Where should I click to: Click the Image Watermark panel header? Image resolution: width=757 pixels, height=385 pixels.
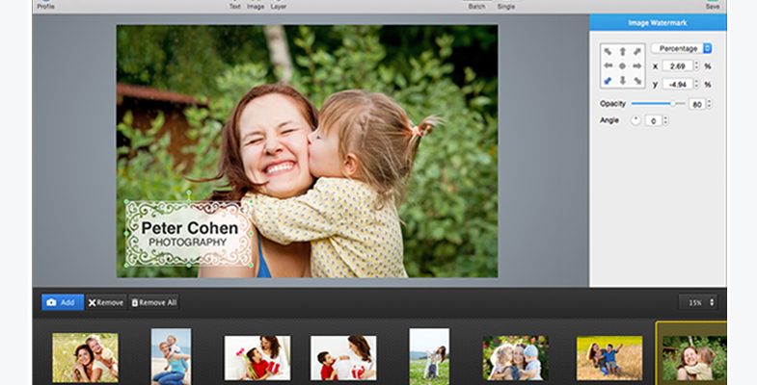[658, 23]
